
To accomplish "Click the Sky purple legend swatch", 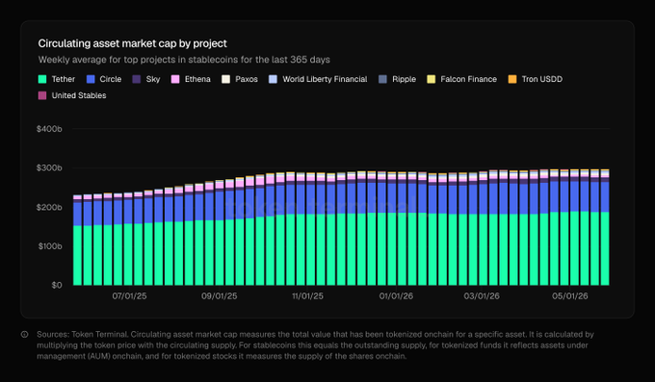I will [x=137, y=79].
